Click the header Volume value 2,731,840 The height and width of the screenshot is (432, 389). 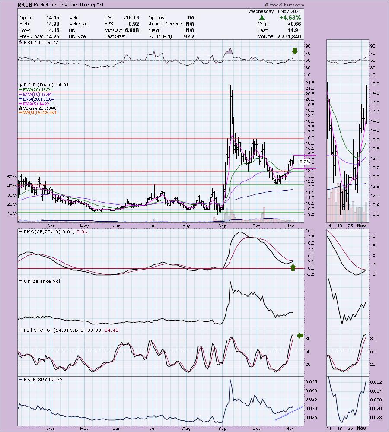pos(289,36)
